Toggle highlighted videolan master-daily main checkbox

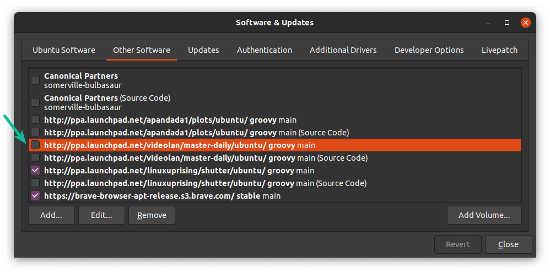(x=35, y=145)
